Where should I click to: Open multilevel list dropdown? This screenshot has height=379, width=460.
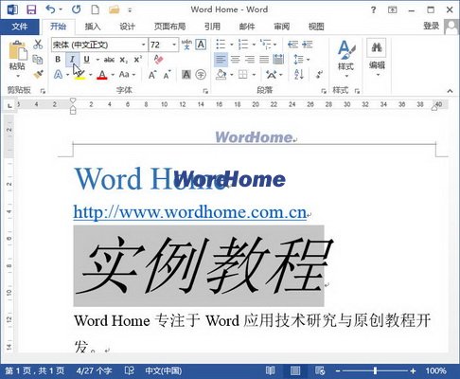(x=274, y=45)
